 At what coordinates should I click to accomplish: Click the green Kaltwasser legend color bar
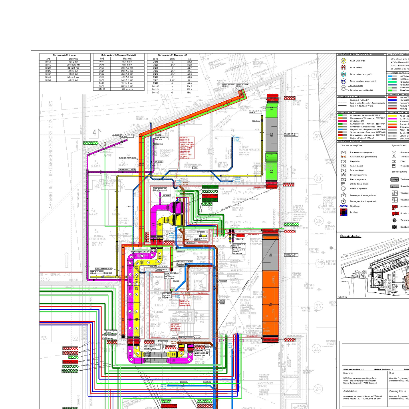(x=342, y=115)
